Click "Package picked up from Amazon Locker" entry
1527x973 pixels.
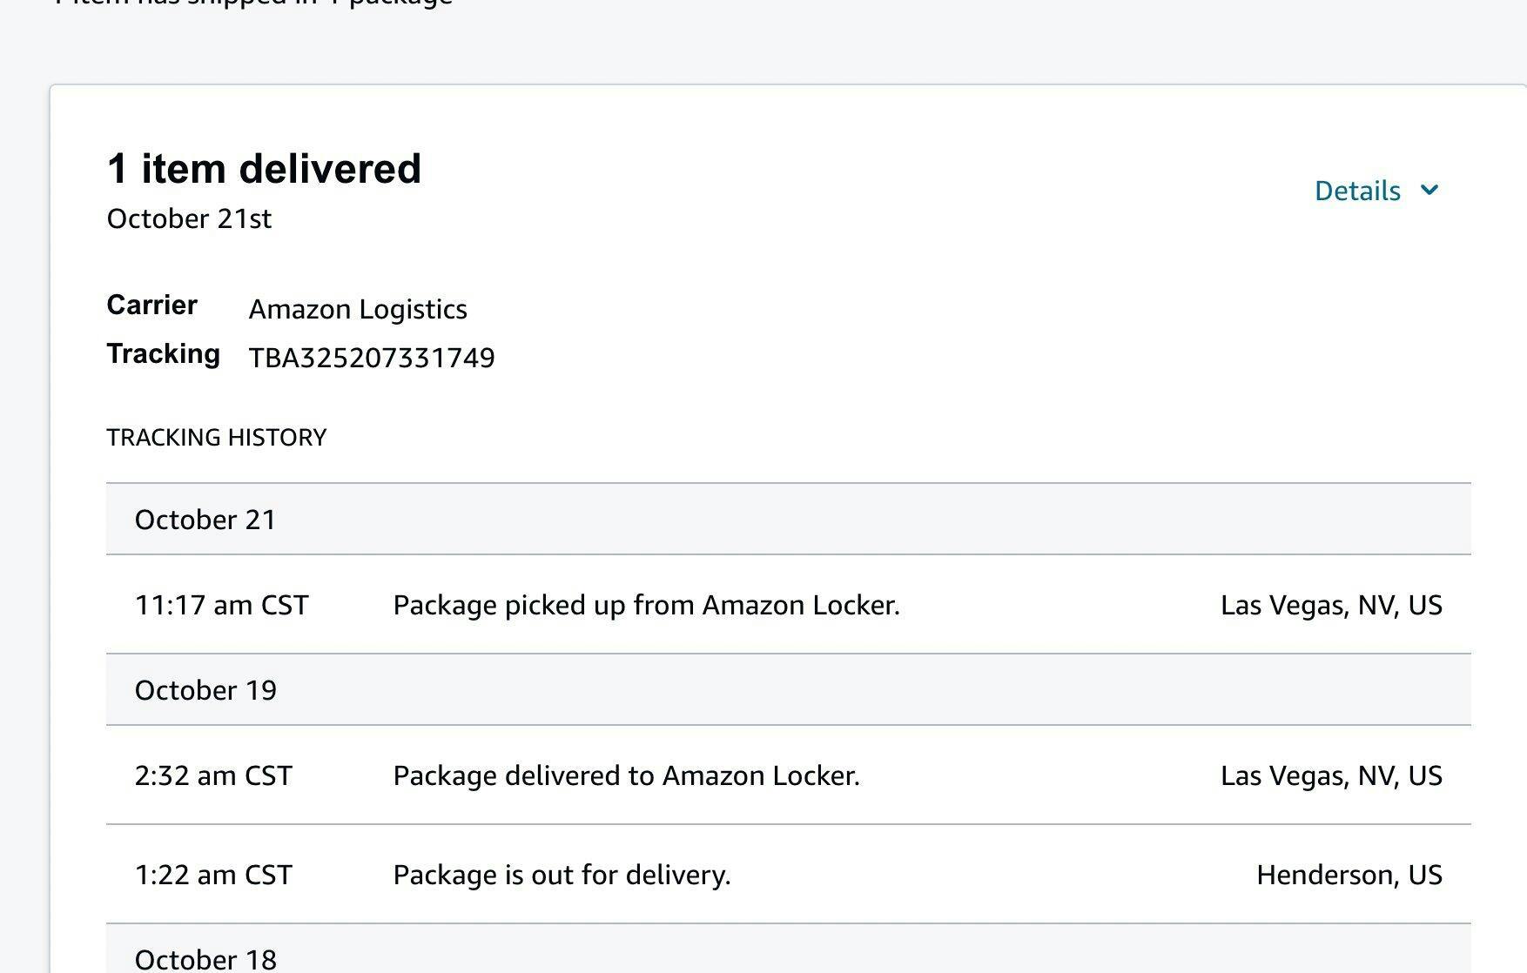pyautogui.click(x=646, y=605)
